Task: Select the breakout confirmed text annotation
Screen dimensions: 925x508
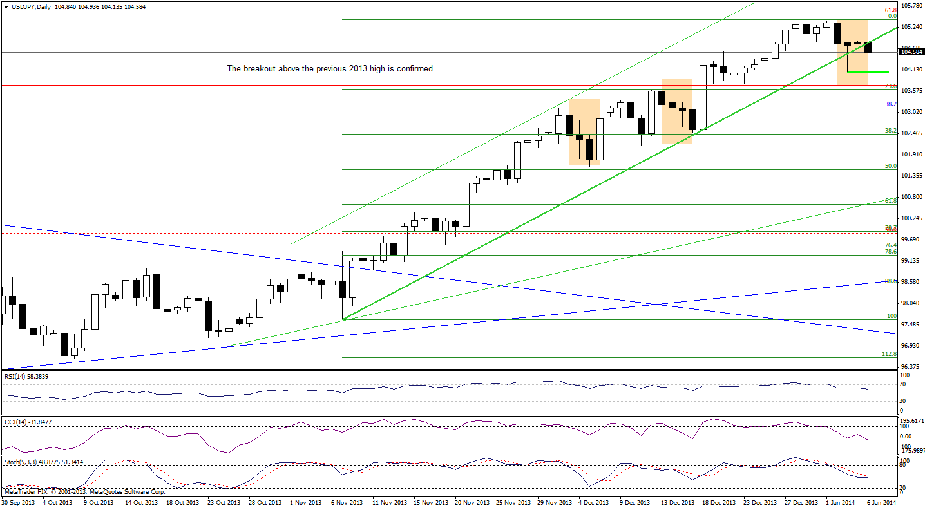Action: point(331,68)
